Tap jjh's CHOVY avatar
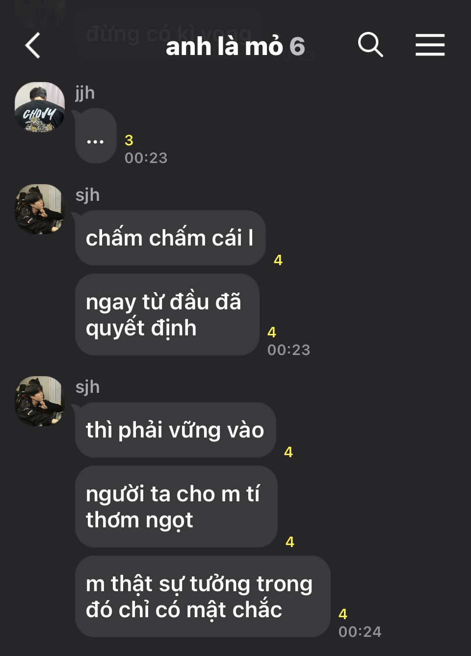The image size is (471, 656). click(x=40, y=107)
